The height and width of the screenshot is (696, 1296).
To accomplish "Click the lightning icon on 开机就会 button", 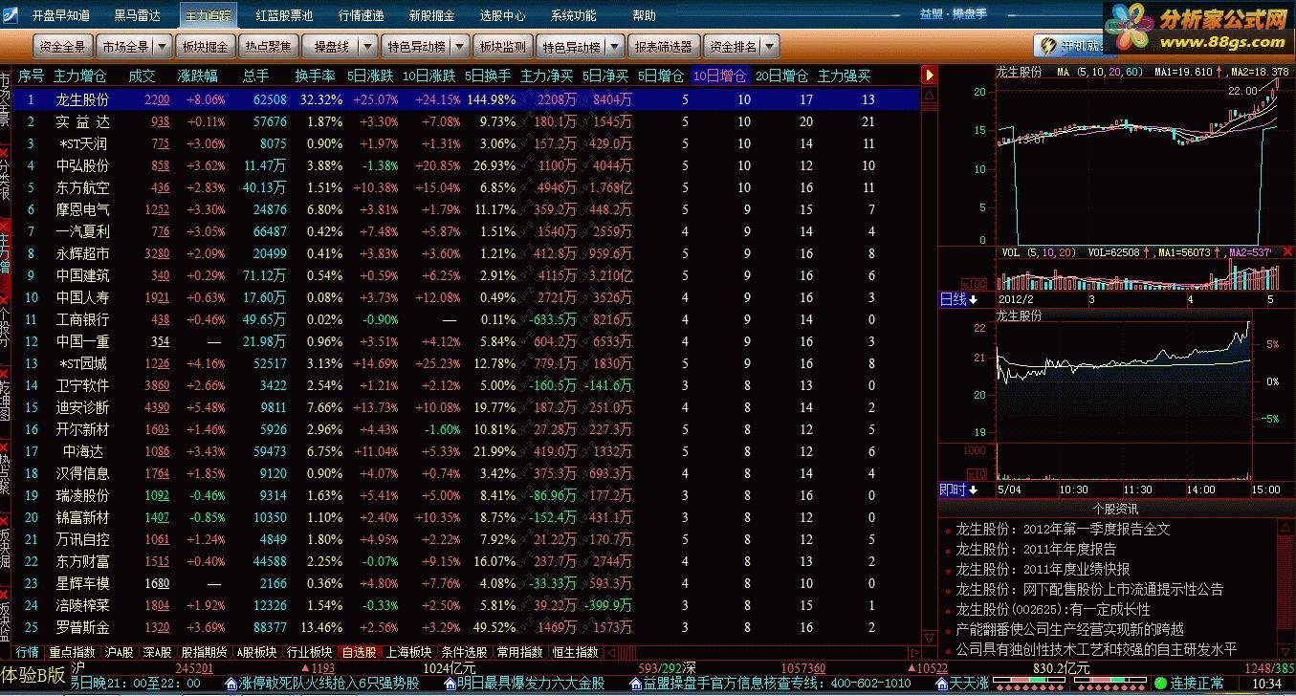I will click(x=1050, y=46).
